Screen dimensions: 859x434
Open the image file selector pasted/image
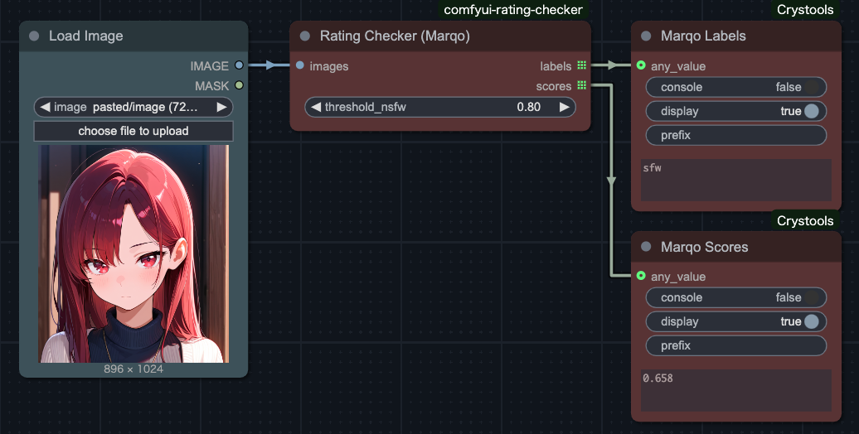pyautogui.click(x=133, y=108)
